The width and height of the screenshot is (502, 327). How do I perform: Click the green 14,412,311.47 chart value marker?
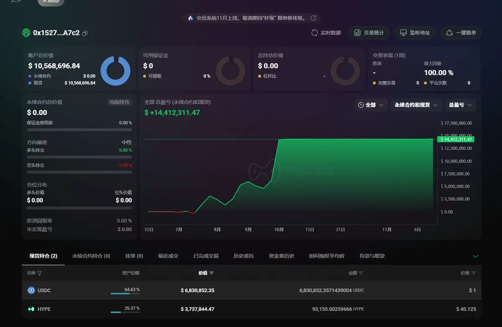[x=456, y=139]
